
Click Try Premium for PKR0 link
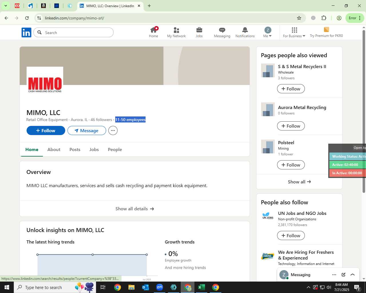pyautogui.click(x=326, y=32)
